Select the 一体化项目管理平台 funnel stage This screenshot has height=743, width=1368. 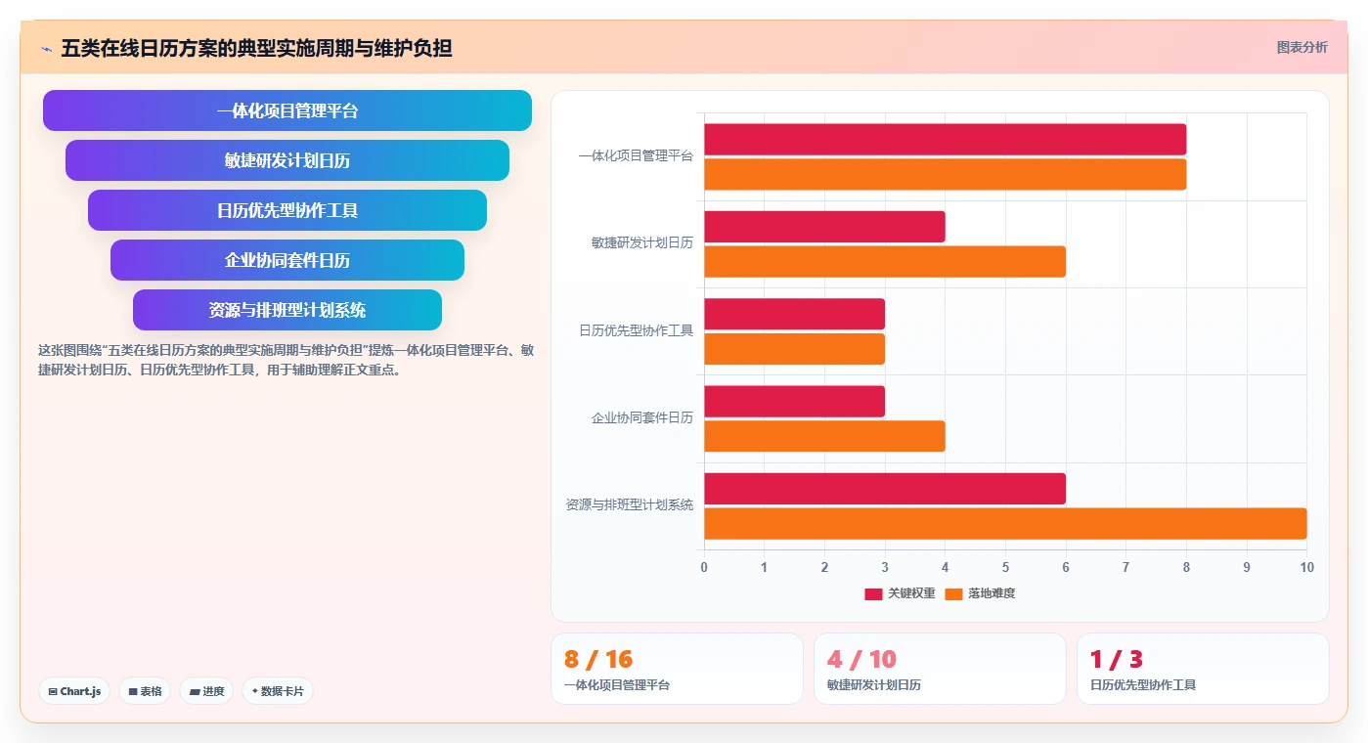[x=287, y=110]
